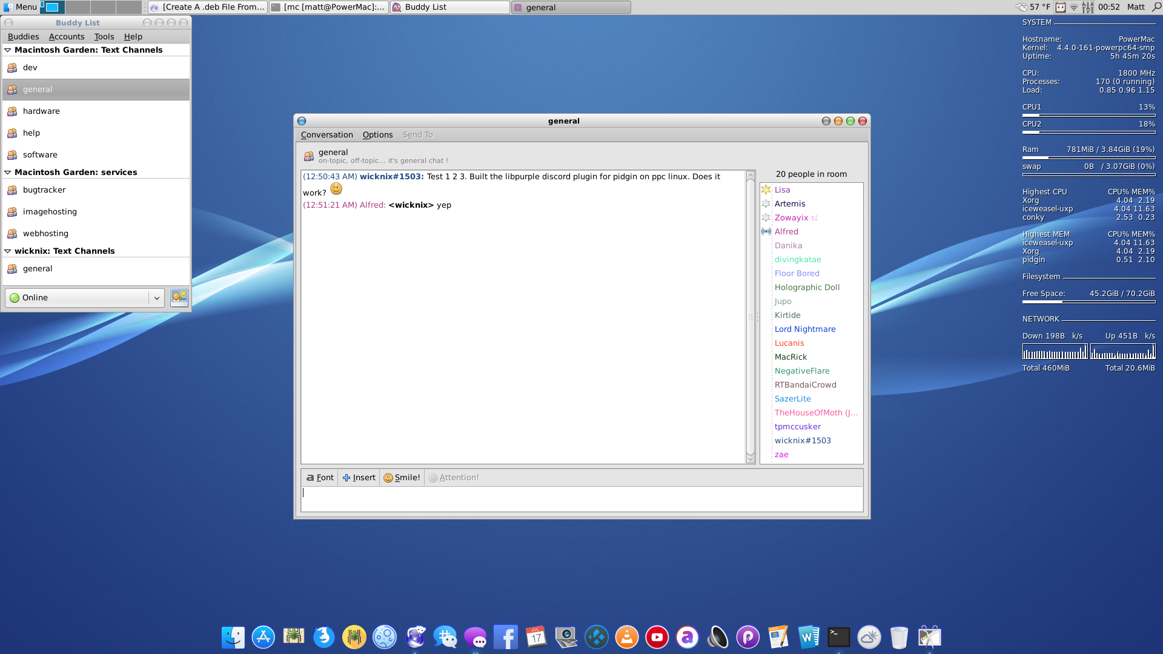Click the search magnifier in top panel
This screenshot has height=654, width=1163.
tap(1156, 7)
